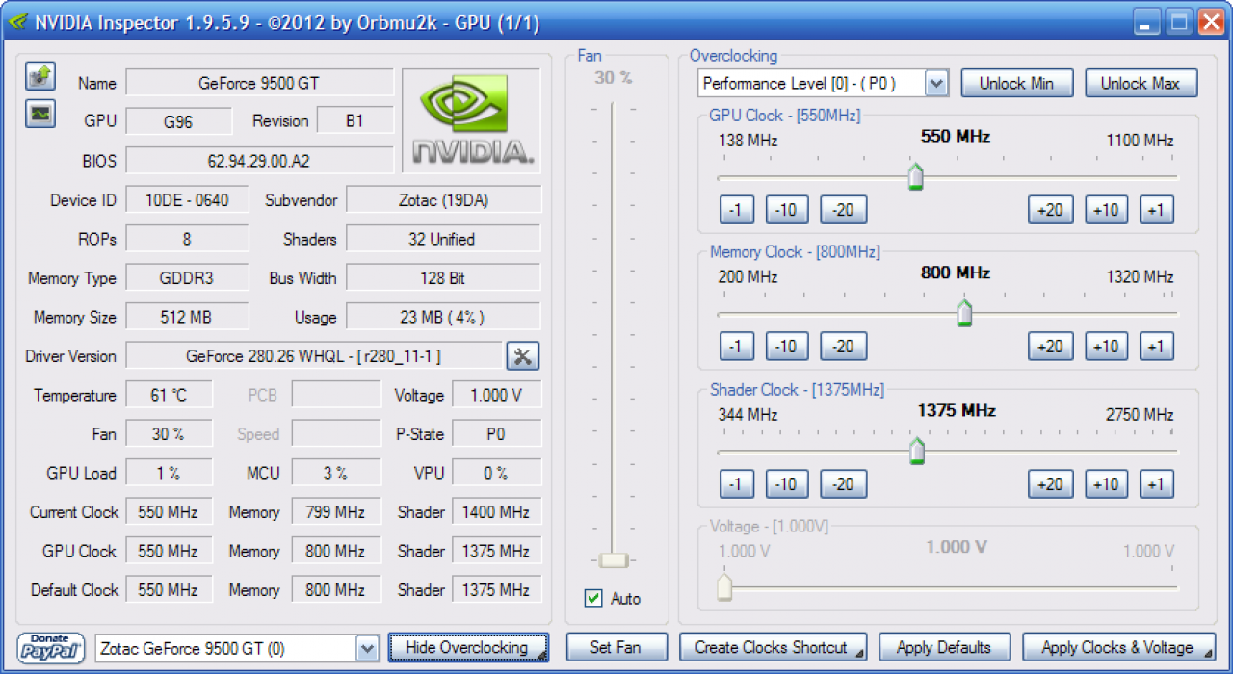Screen dimensions: 1233x674
Task: Increase Memory Clock by 20 MHz
Action: 1050,347
